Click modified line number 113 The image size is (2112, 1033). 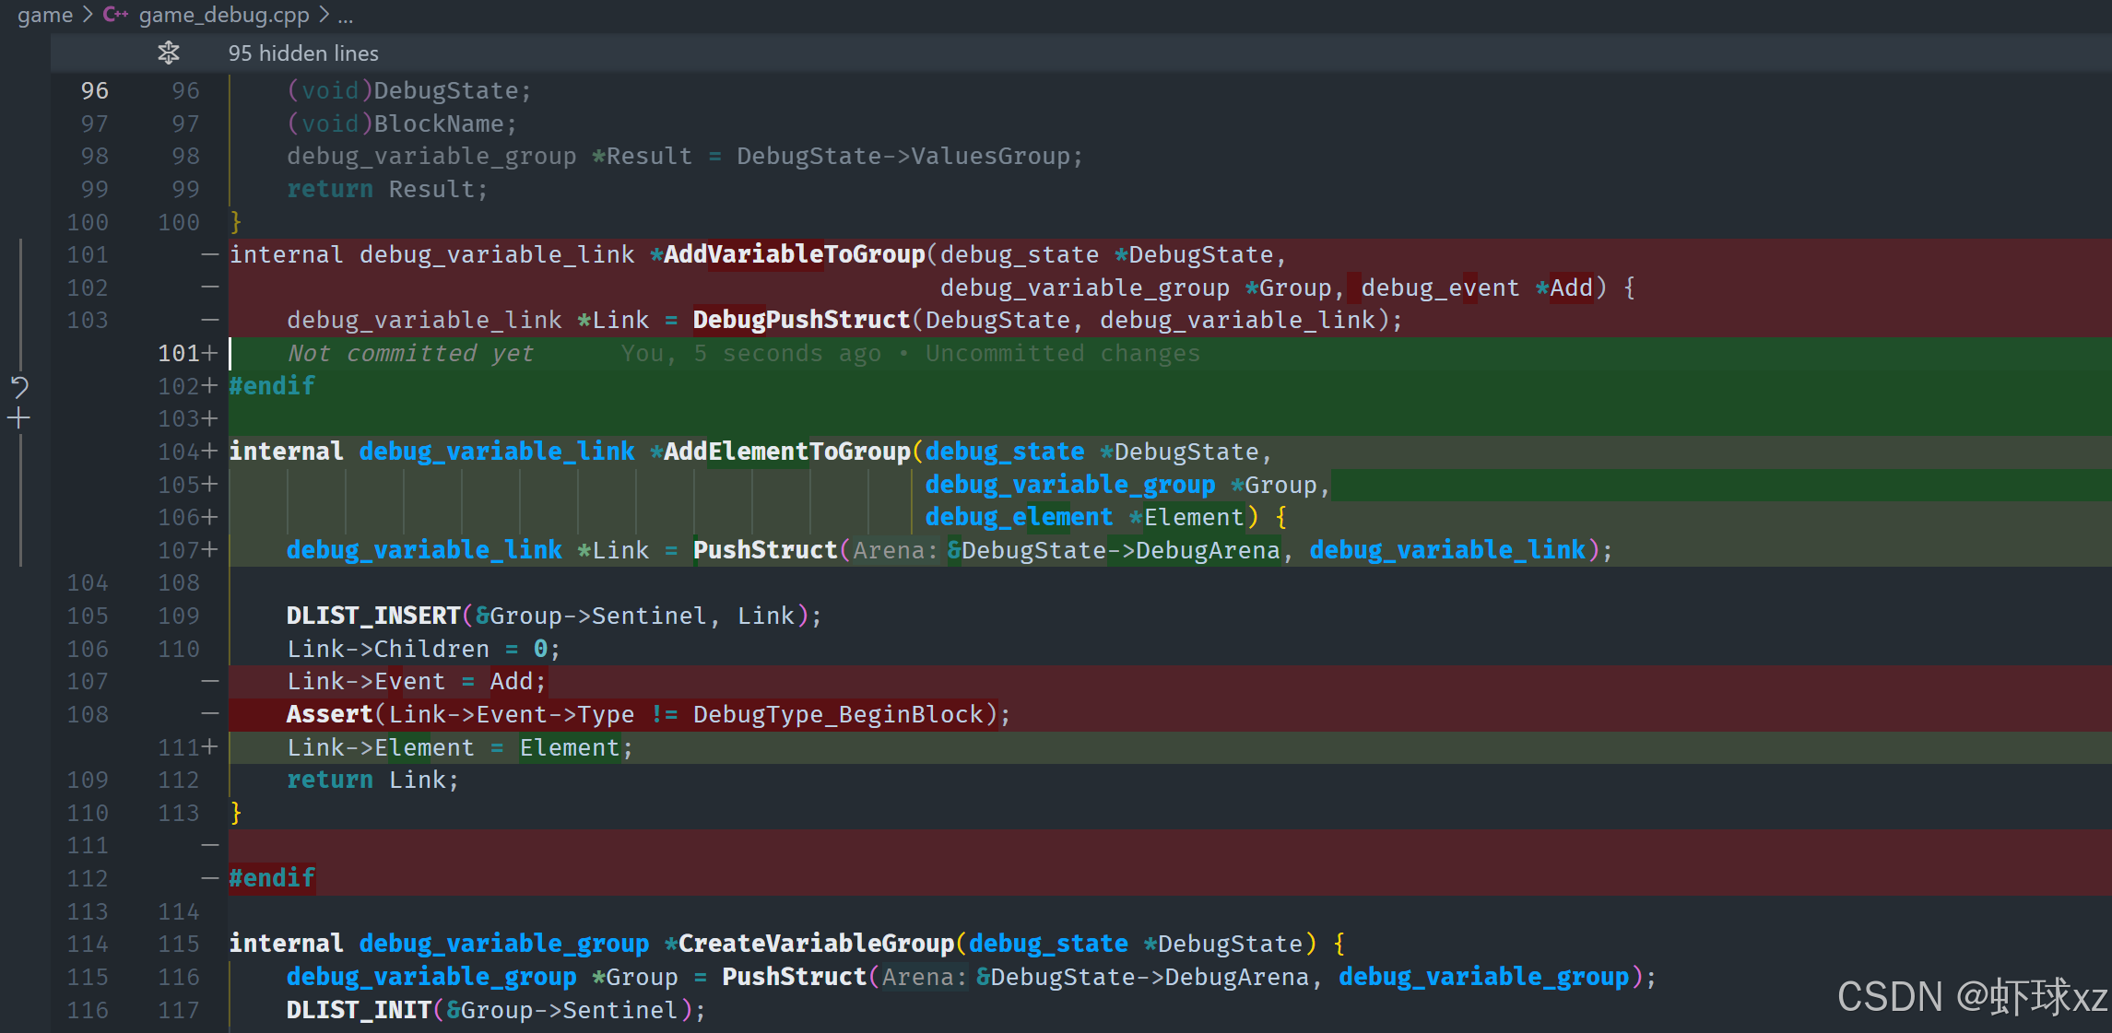178,813
